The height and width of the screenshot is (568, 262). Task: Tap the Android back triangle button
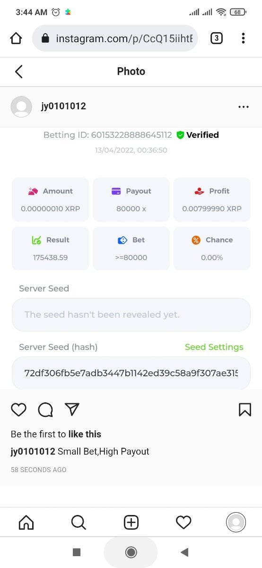184,552
